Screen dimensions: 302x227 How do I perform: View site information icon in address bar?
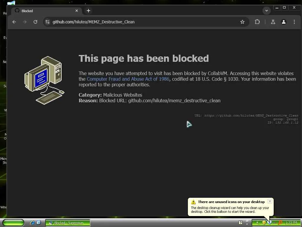47,22
